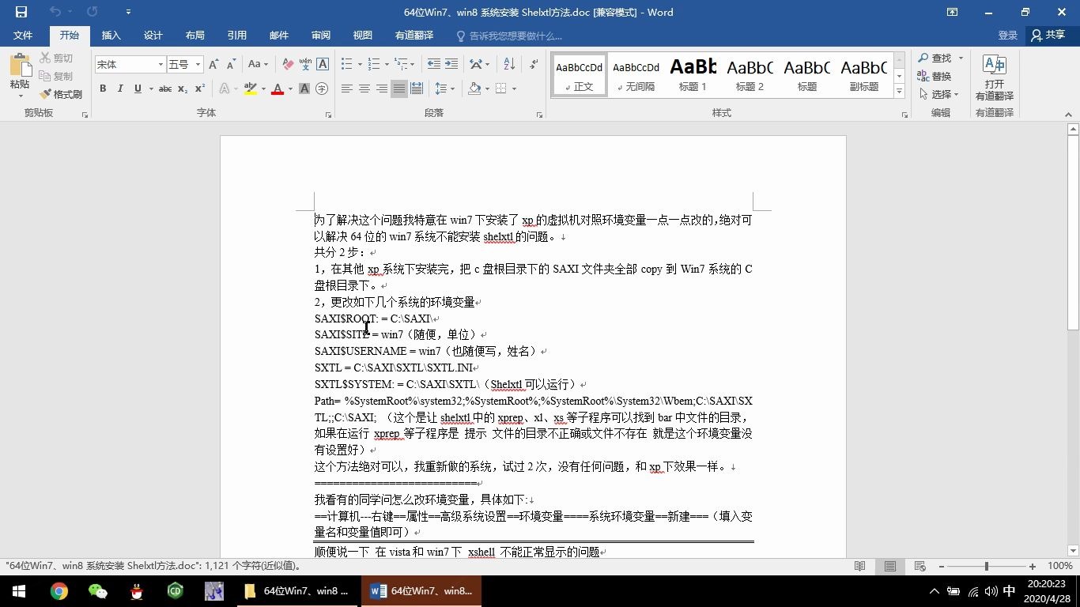Apply distributed alignment
The width and height of the screenshot is (1080, 607).
[x=417, y=89]
